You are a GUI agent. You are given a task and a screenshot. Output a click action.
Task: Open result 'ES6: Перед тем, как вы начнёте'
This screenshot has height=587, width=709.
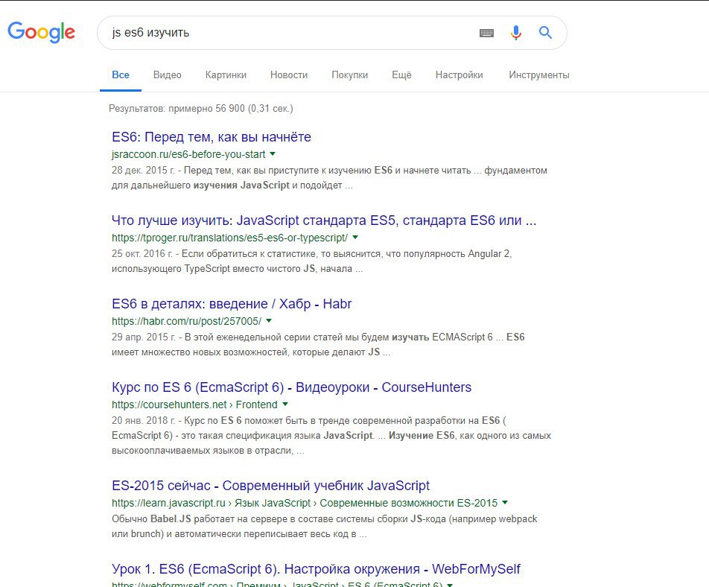click(212, 137)
